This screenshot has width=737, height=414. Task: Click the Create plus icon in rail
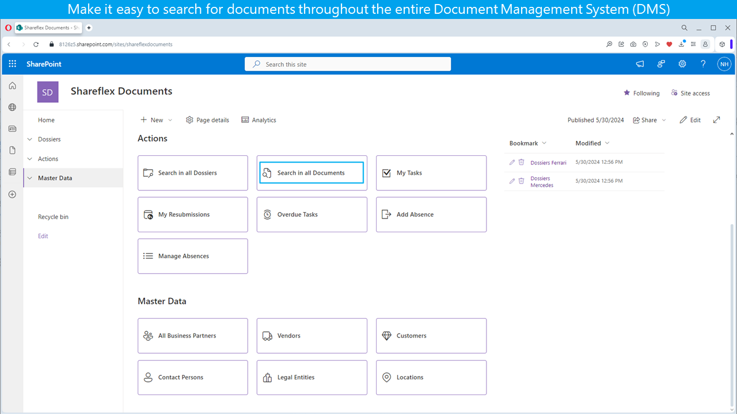coord(13,194)
